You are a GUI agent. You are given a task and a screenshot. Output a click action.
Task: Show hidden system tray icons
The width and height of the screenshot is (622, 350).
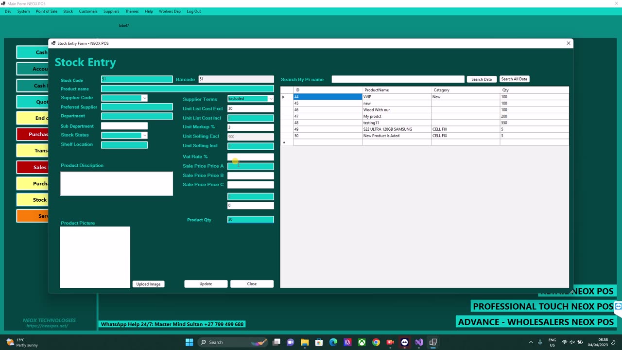pyautogui.click(x=531, y=342)
